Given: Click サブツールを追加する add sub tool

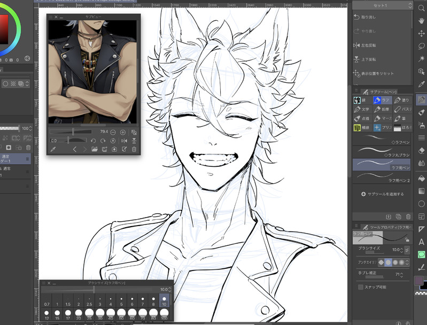Looking at the screenshot, I should click(382, 194).
